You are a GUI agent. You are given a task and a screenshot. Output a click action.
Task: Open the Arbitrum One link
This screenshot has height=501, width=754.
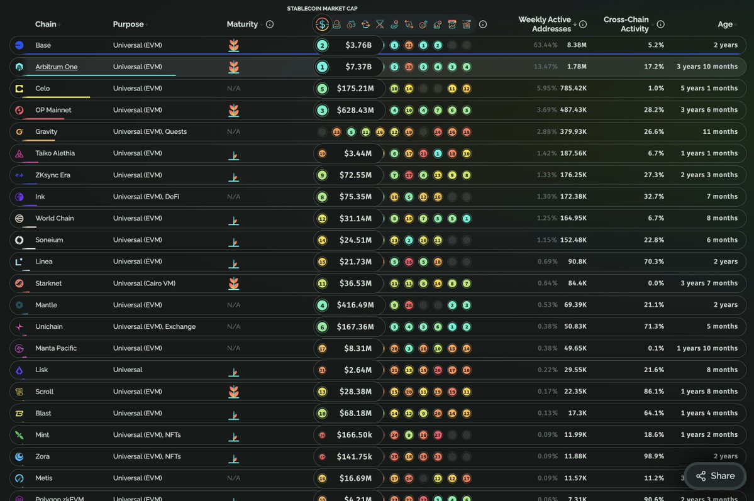56,67
